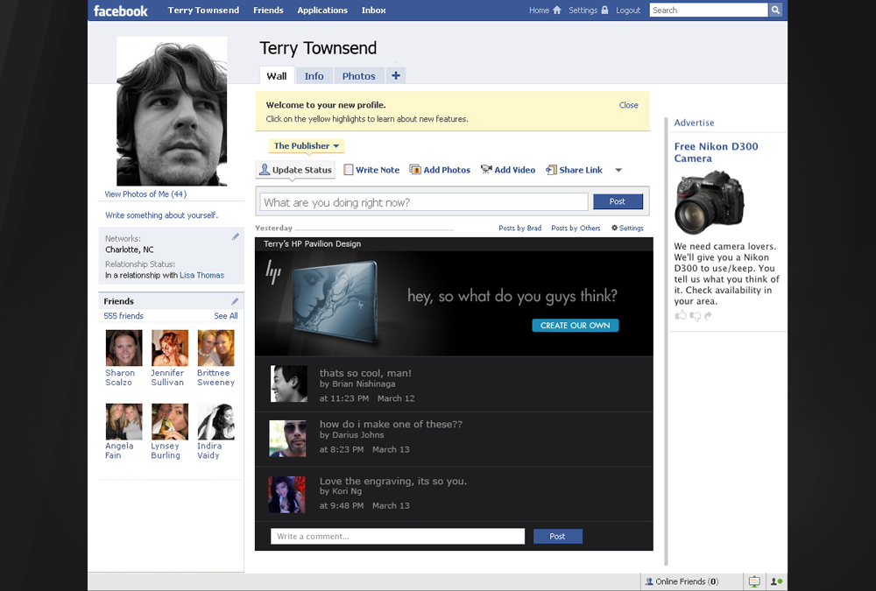Click Brian Nishinaga's comment avatar

click(289, 383)
